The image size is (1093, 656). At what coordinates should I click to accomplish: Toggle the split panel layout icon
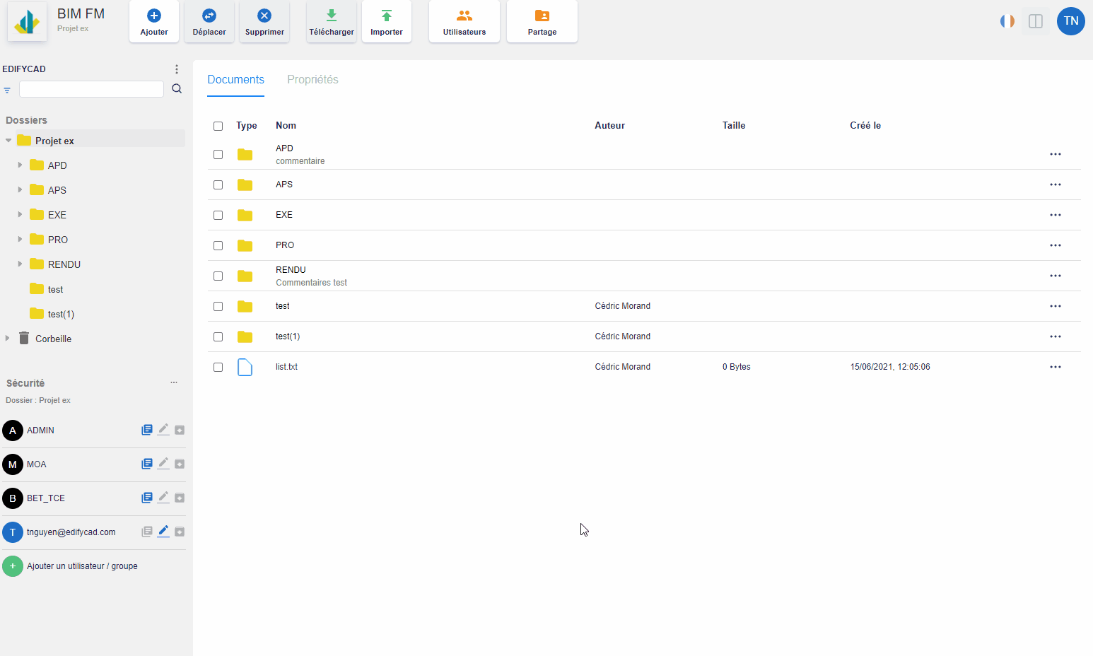[1036, 21]
